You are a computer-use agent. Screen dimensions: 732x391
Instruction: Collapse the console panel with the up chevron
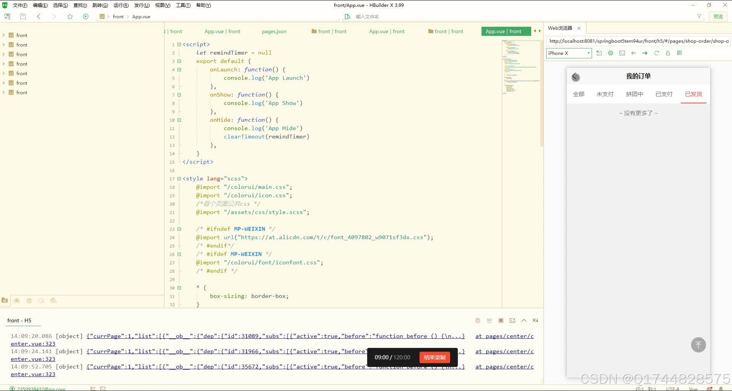[x=524, y=320]
